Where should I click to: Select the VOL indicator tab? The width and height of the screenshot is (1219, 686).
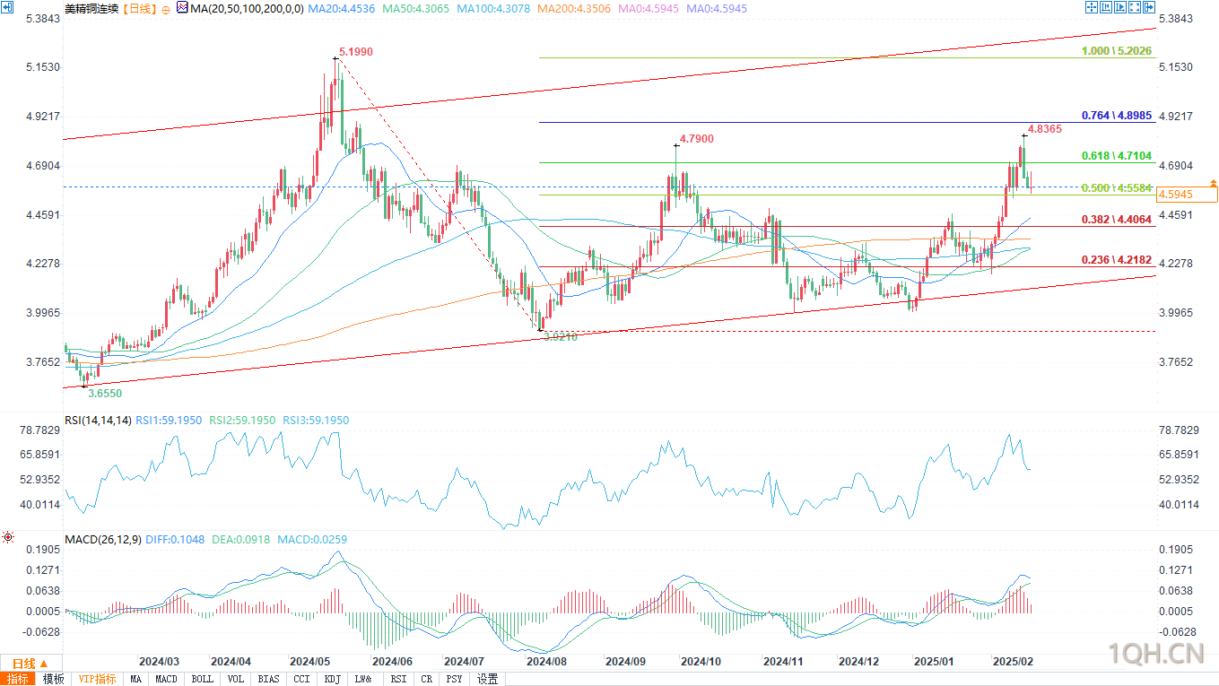[236, 679]
